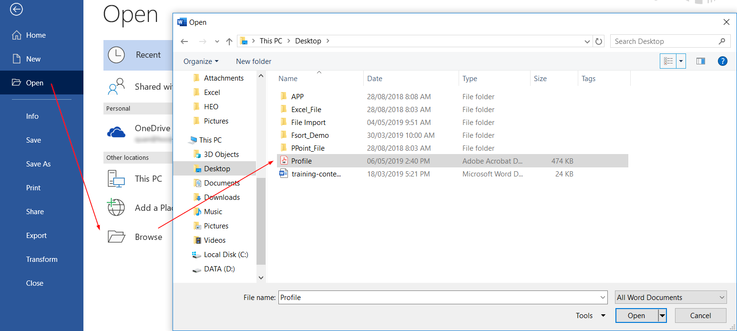Refresh the Desktop folder view
The image size is (737, 331).
pos(599,41)
